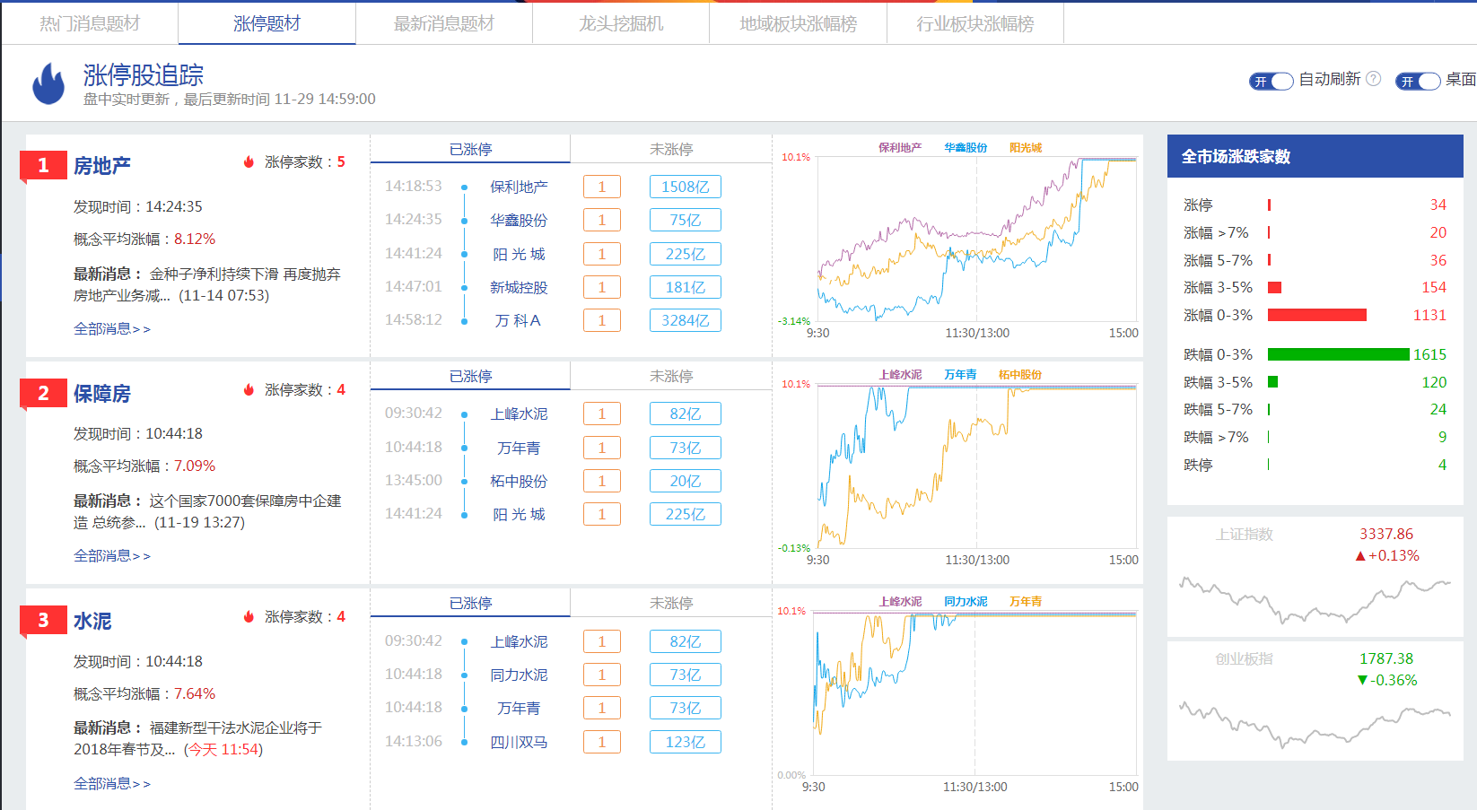Toggle the 自动刷新 auto-refresh switch
This screenshot has height=810, width=1477.
coord(1271,81)
